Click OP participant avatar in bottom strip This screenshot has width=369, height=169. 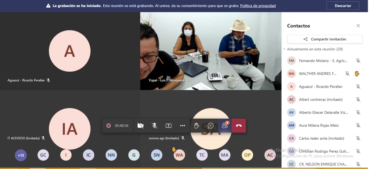click(247, 155)
